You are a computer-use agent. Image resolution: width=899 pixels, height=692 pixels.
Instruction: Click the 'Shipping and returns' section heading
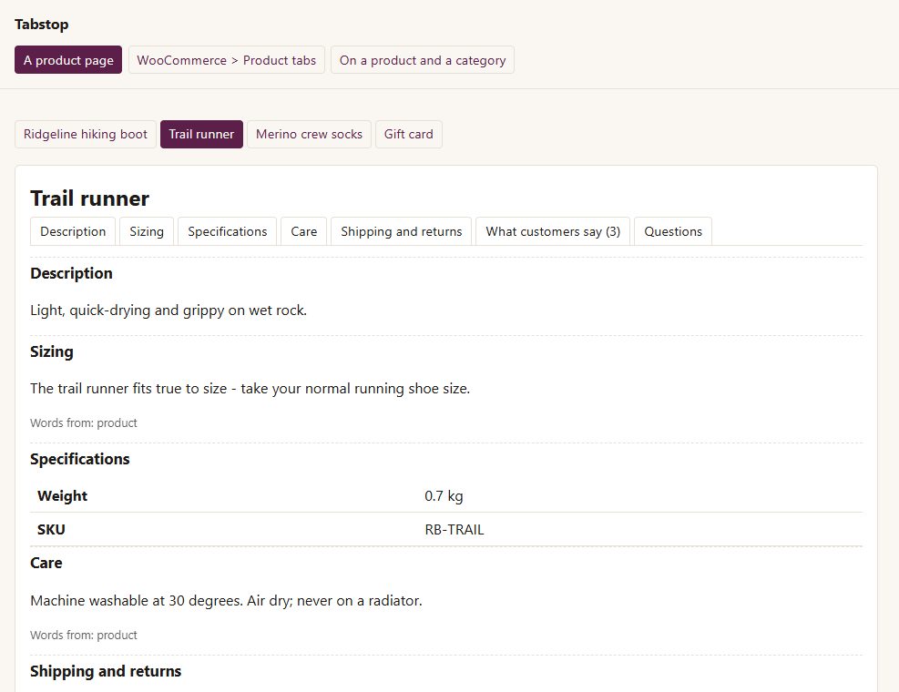106,671
